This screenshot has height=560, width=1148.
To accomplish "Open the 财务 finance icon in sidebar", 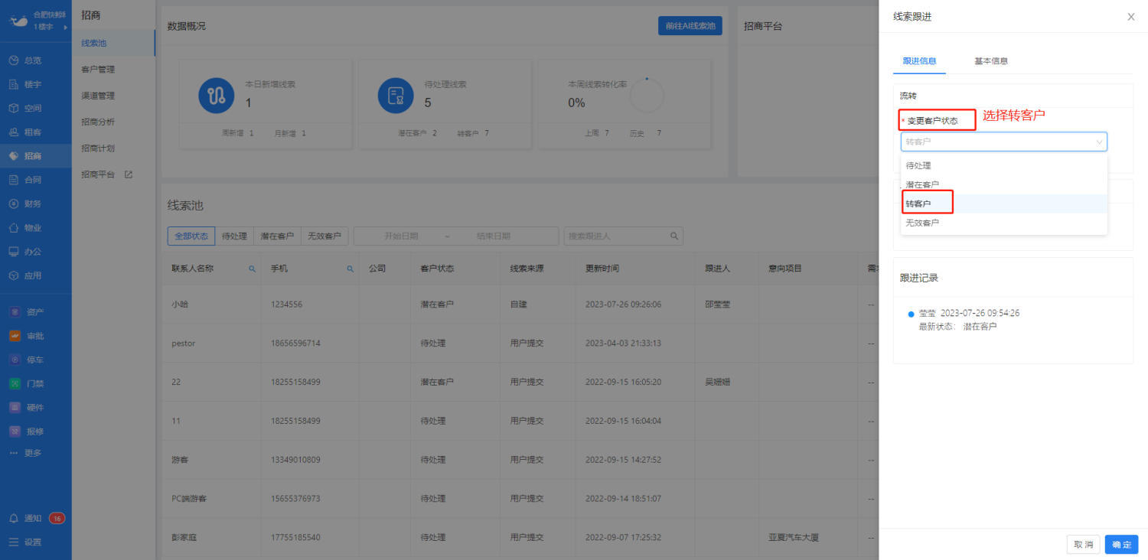I will 14,203.
